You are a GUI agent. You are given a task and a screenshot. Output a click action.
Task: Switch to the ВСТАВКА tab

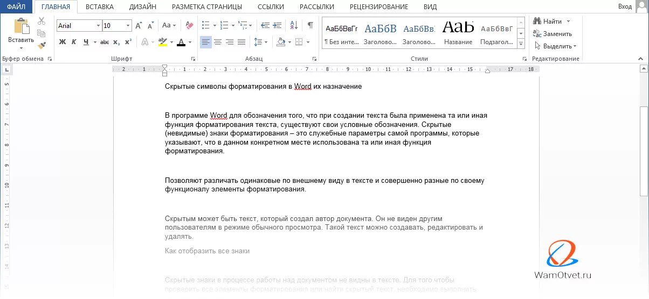click(99, 6)
